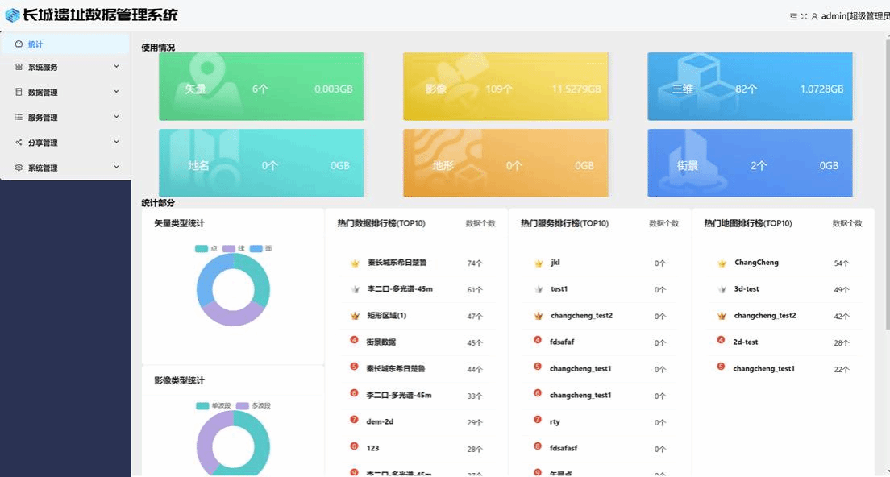890x477 pixels.
Task: Click the grid icon beside 系统服务
Action: (19, 68)
